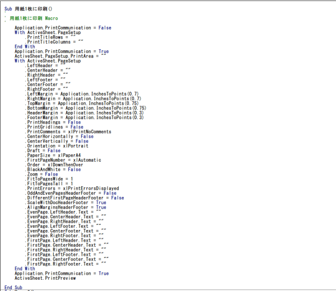Click the '.EvenPage.LeftHeader.Text' line

63,212
